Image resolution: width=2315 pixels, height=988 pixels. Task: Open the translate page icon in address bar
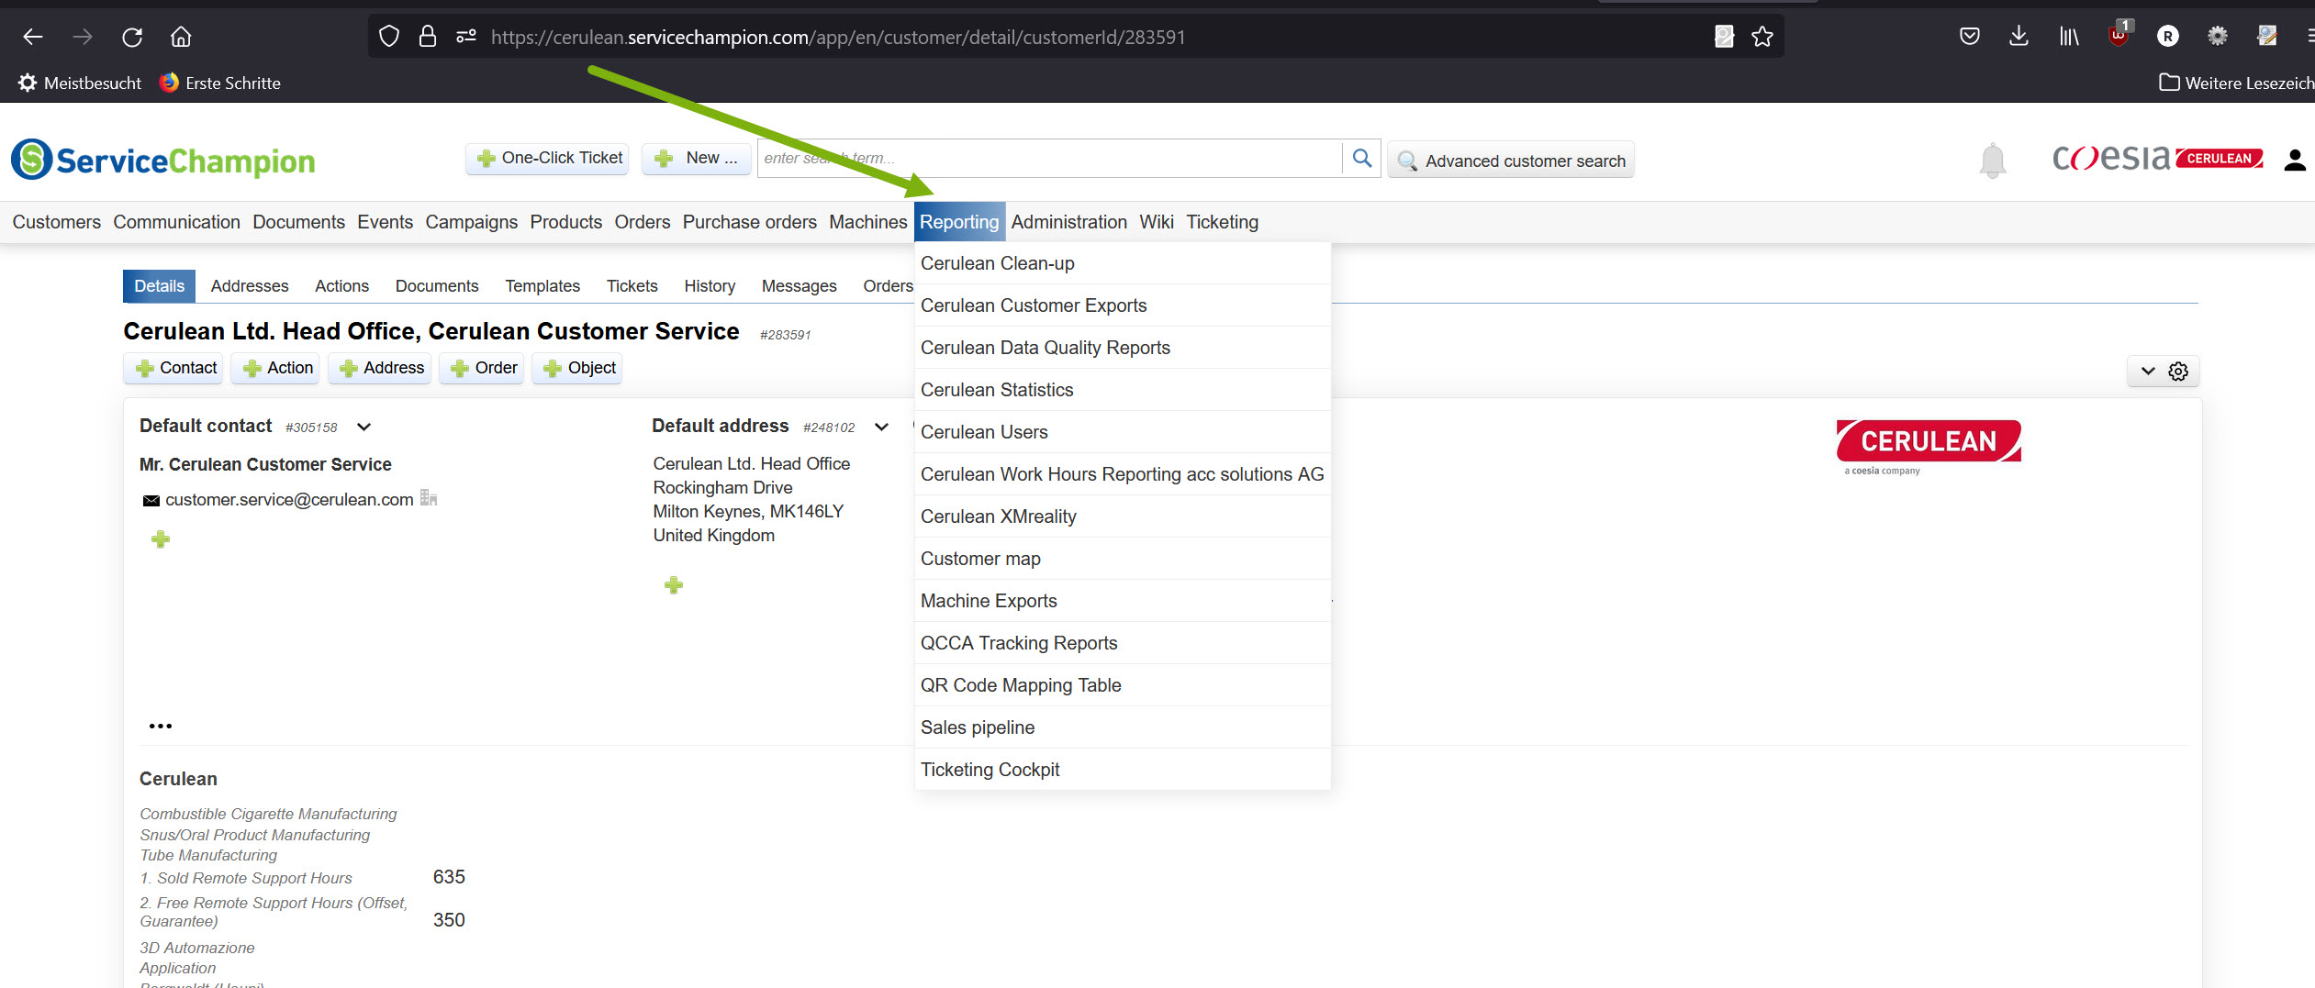[x=1724, y=37]
